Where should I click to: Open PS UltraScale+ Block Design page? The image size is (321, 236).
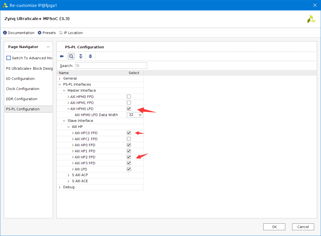29,68
